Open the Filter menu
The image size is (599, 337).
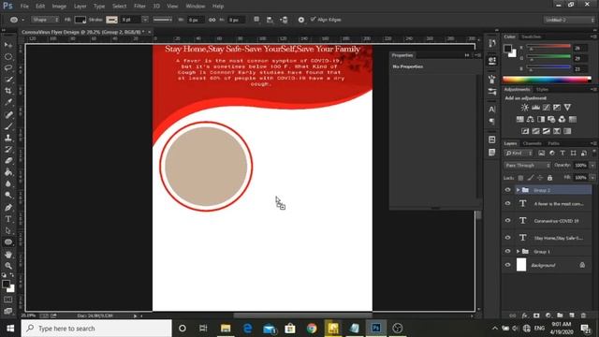139,7
